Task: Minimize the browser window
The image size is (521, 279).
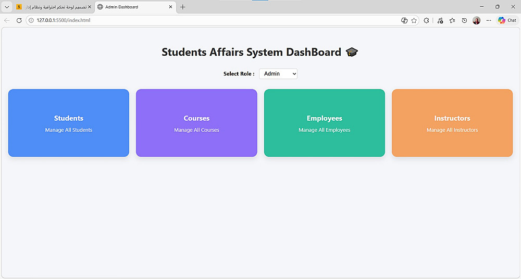Action: tap(482, 7)
